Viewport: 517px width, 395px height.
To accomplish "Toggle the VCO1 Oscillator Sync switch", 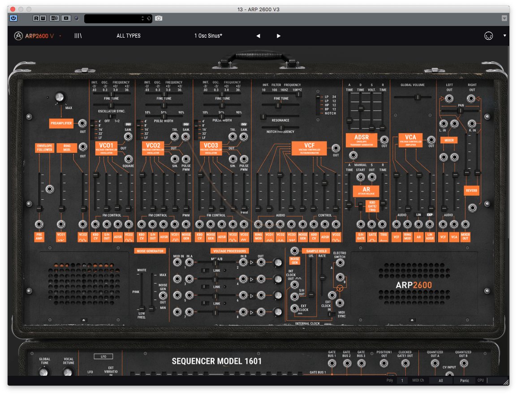I will tap(111, 116).
